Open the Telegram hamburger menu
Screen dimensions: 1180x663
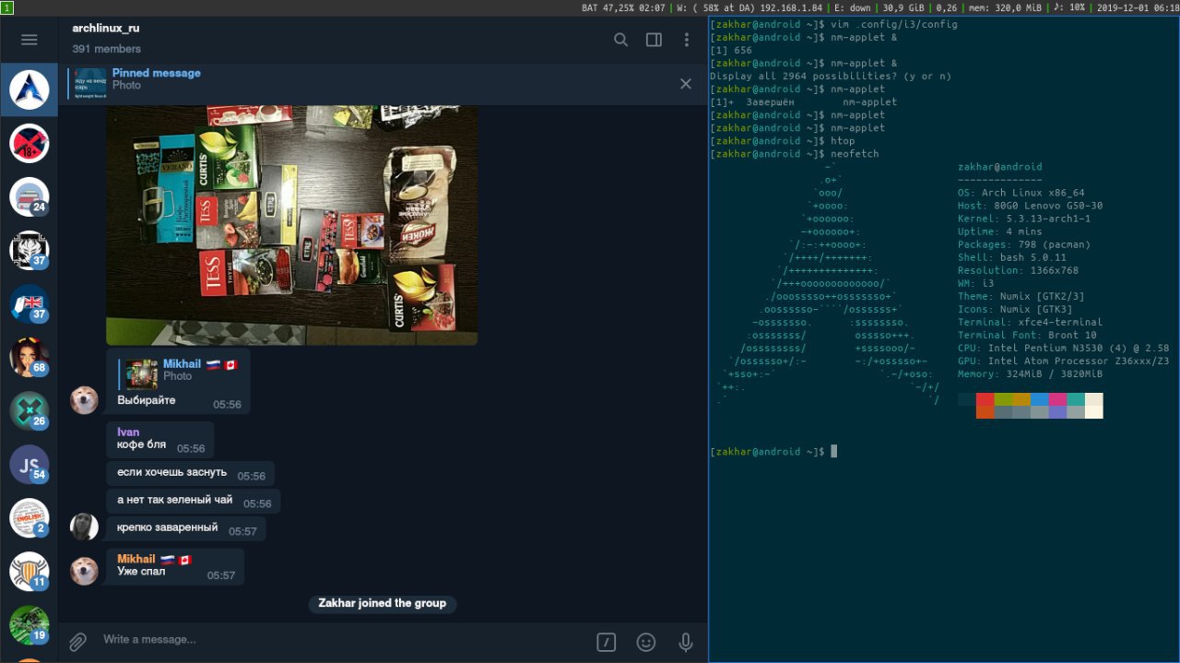(x=29, y=40)
